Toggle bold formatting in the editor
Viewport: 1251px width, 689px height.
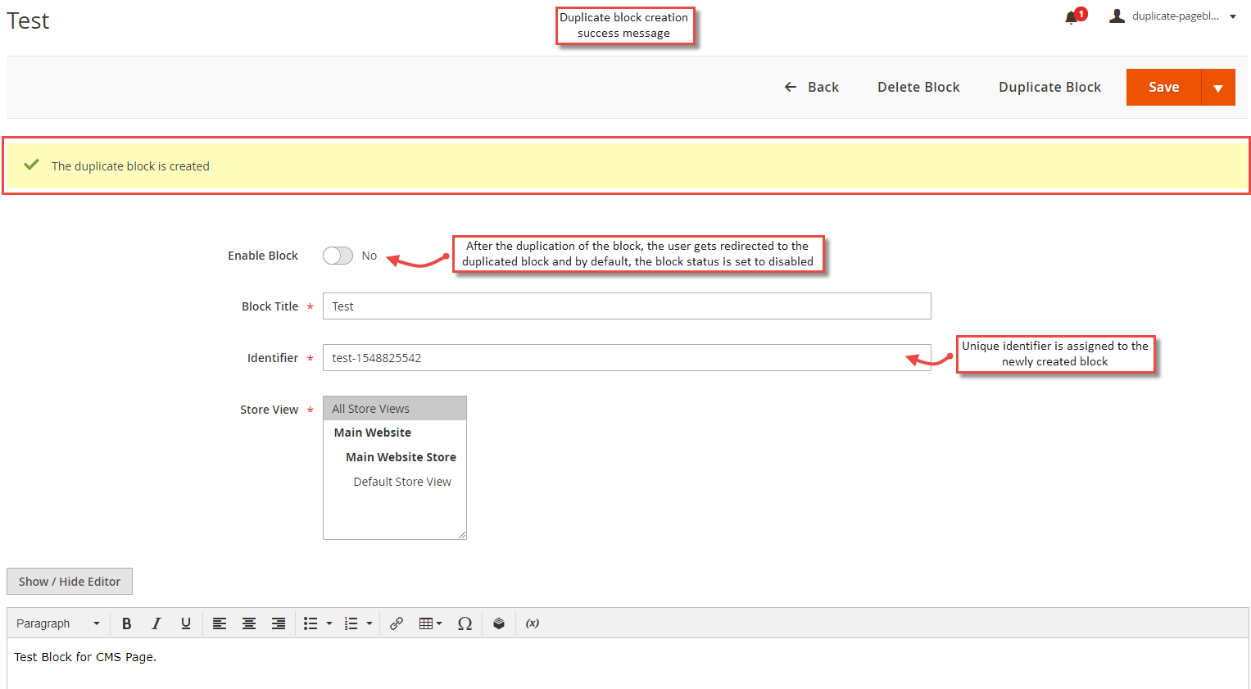click(127, 623)
